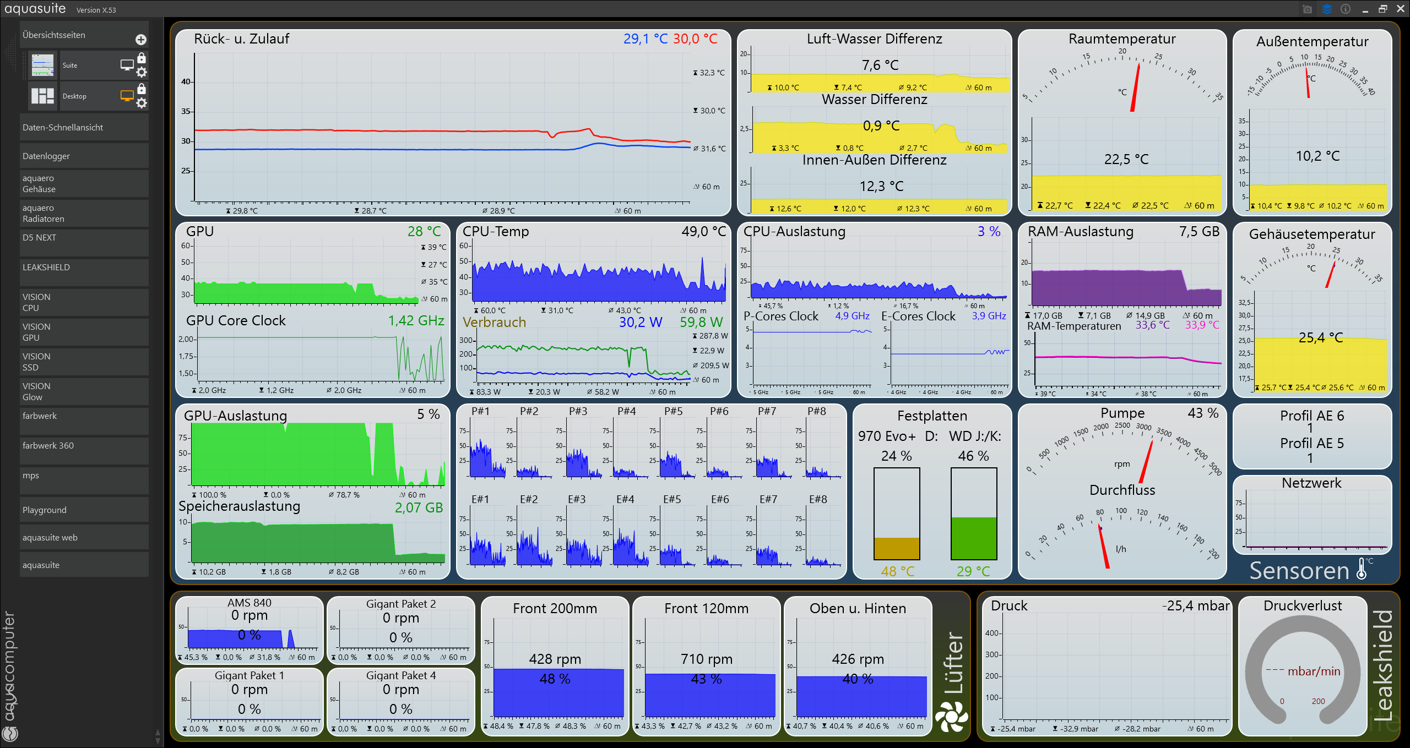Toggle the orange desktop mode monitor icon
1410x748 pixels.
point(127,96)
